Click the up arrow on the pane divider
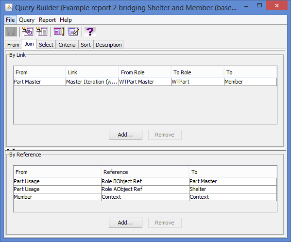The height and width of the screenshot is (242, 291). point(8,149)
